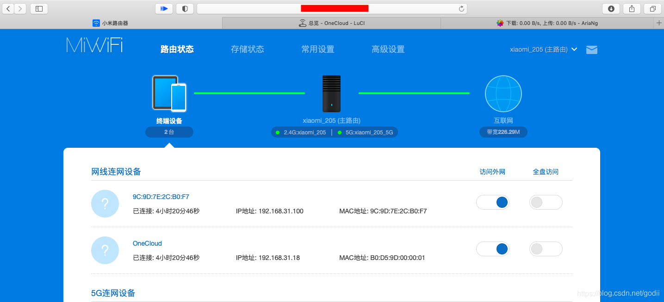The width and height of the screenshot is (664, 302).
Task: Go forward with Safari forward arrow
Action: pyautogui.click(x=20, y=8)
